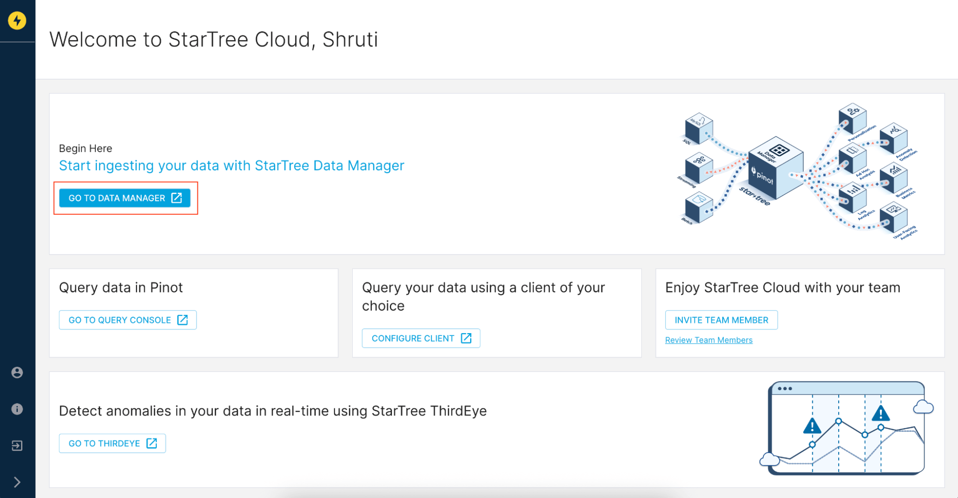The height and width of the screenshot is (498, 958).
Task: Click the logout icon in sidebar
Action: tap(17, 446)
